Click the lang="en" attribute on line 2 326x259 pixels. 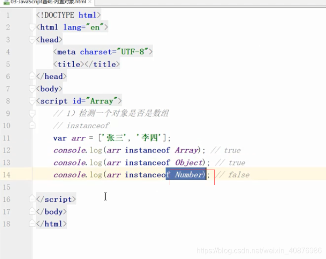click(83, 27)
